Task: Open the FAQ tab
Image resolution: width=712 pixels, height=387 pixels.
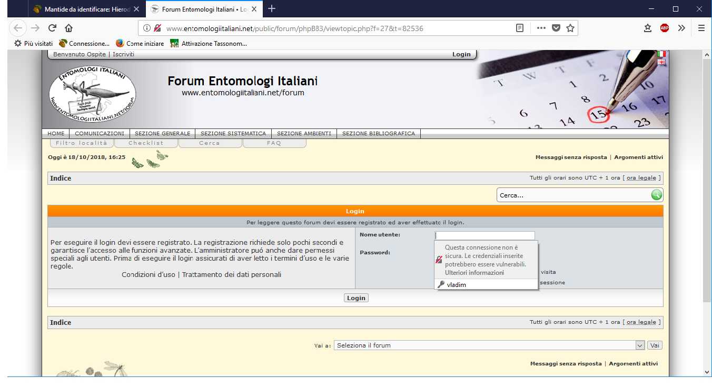Action: click(x=274, y=143)
